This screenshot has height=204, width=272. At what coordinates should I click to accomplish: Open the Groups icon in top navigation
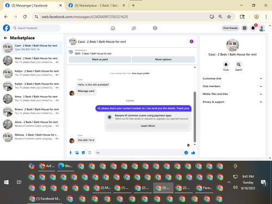click(155, 28)
